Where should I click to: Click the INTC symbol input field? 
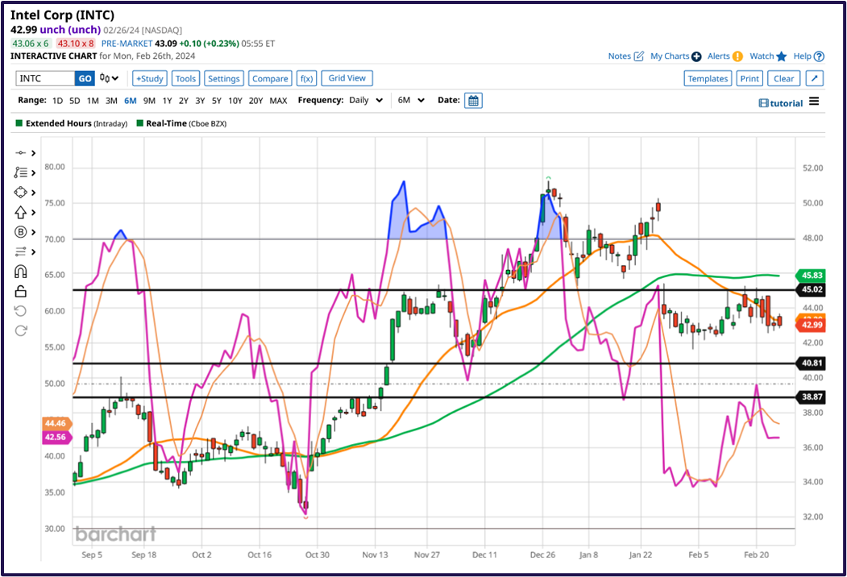point(45,79)
